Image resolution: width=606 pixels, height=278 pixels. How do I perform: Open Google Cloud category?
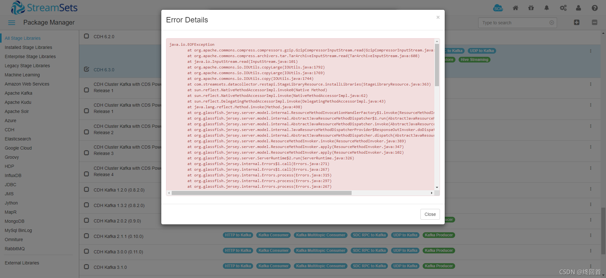point(18,148)
